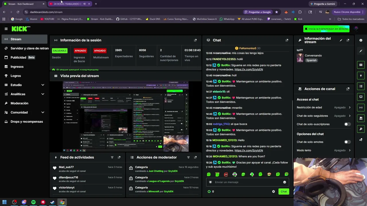
Task: Open Chat de solo-seguidores settings arrow
Action: pos(350,116)
